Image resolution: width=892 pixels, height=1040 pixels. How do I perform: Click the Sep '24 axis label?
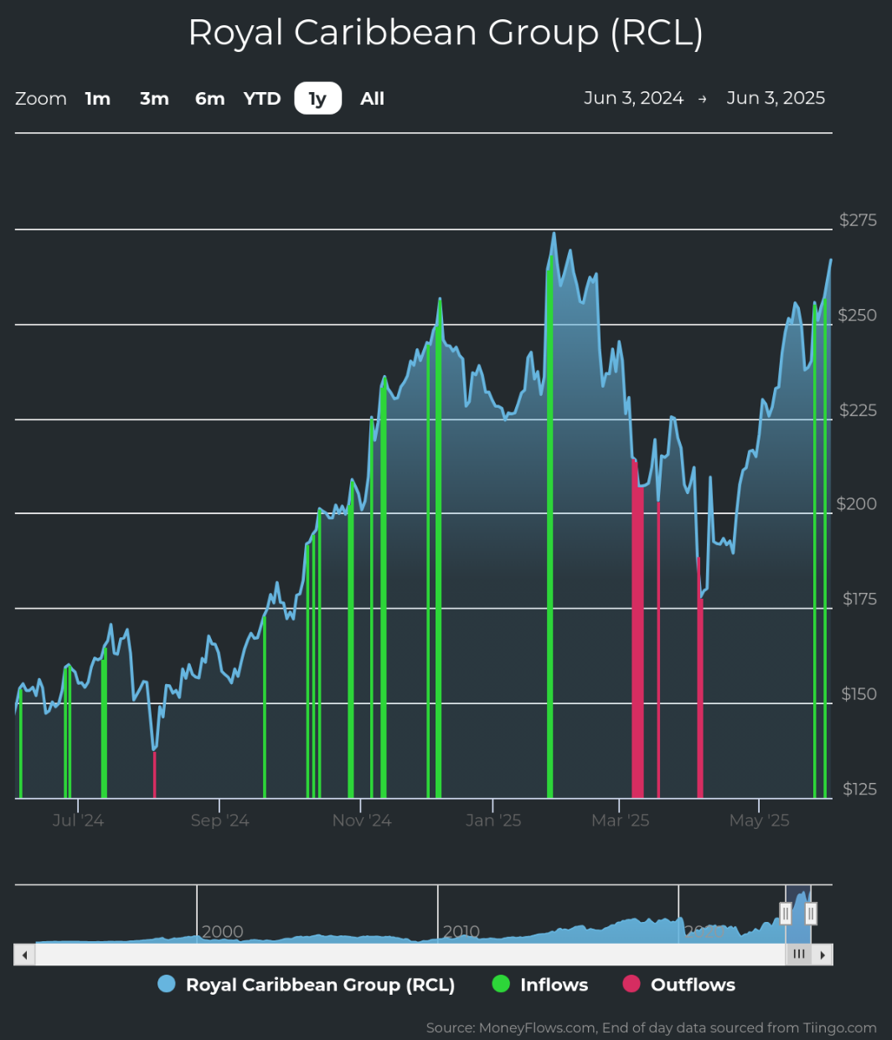pyautogui.click(x=219, y=821)
